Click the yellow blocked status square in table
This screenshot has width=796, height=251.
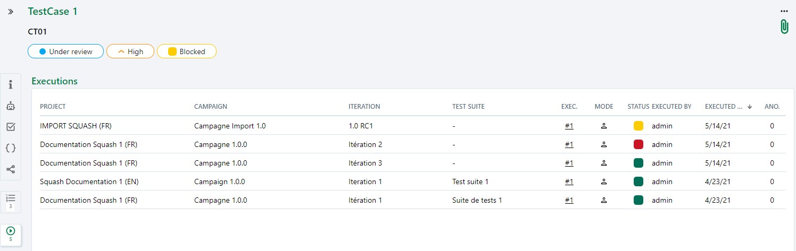(x=639, y=126)
